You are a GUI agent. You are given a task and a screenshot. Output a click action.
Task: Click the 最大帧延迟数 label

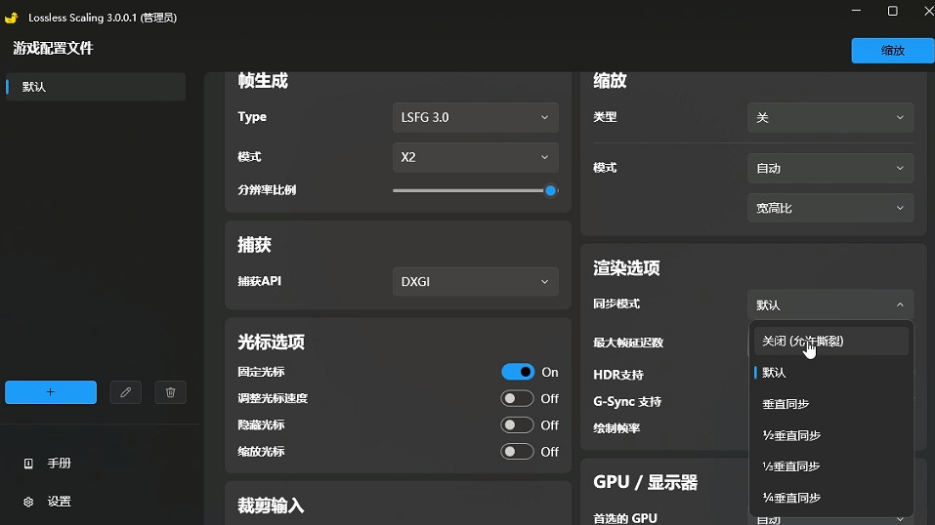(628, 343)
